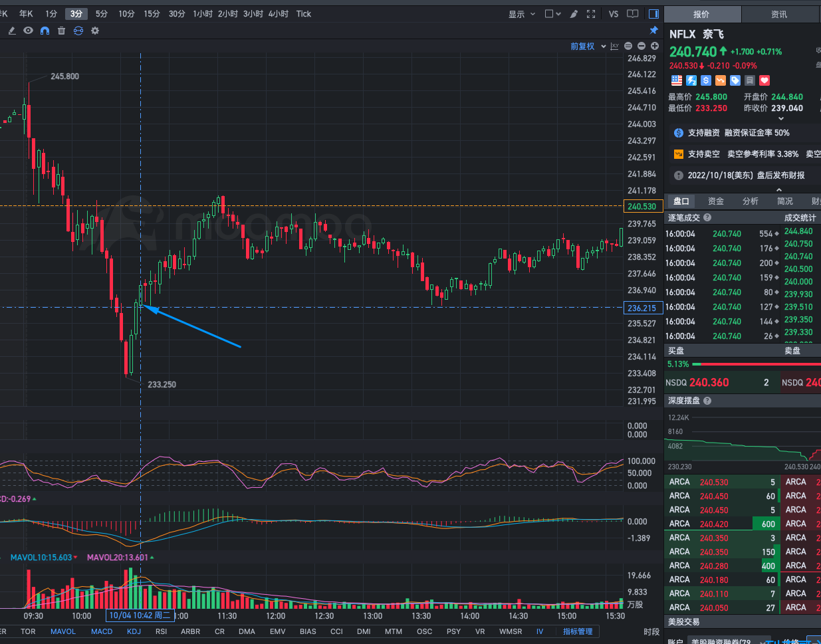Select the 1小时 interval
This screenshot has width=821, height=644.
tap(203, 14)
